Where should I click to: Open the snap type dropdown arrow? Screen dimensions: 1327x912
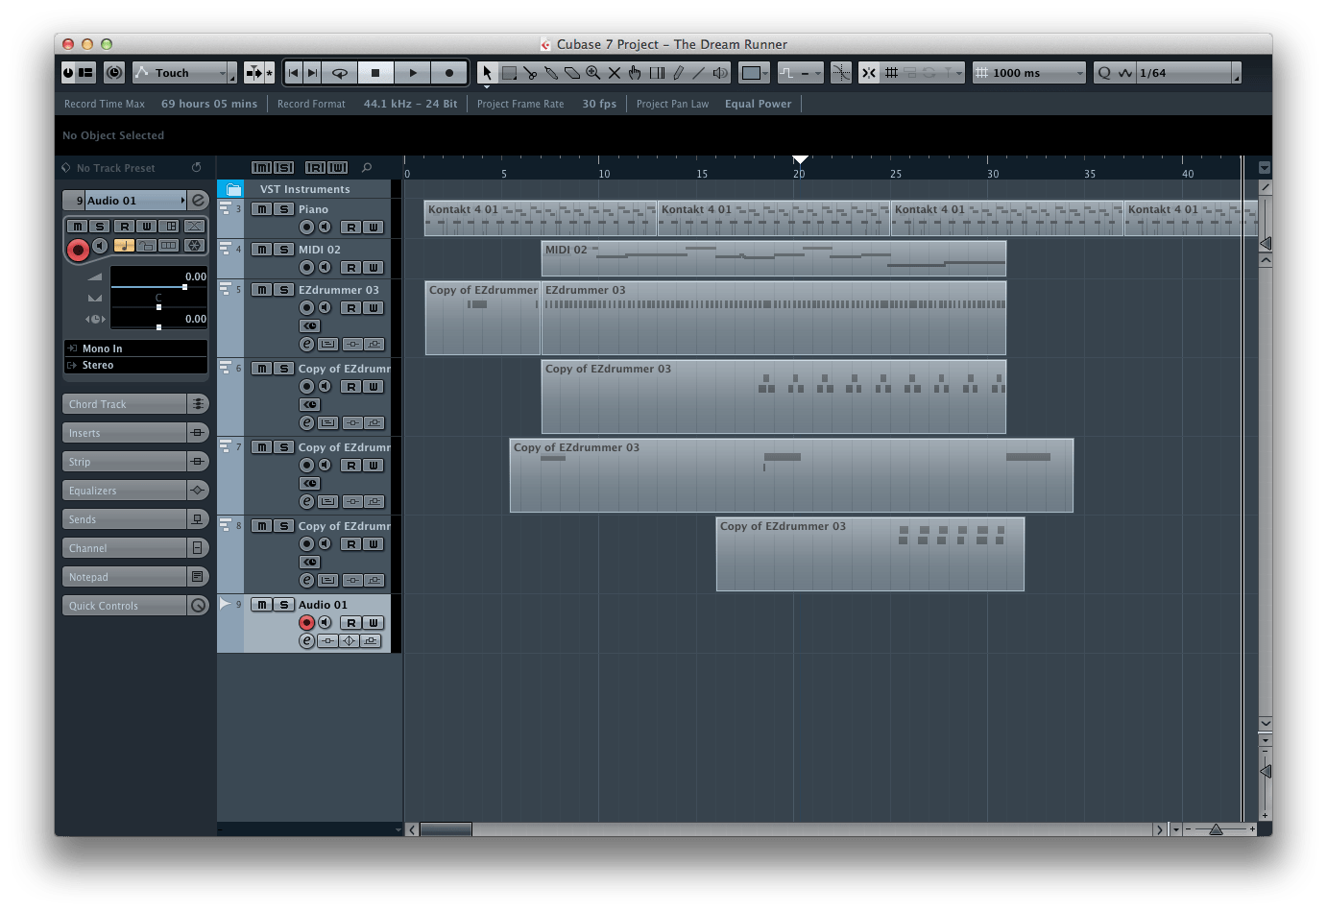click(x=959, y=73)
